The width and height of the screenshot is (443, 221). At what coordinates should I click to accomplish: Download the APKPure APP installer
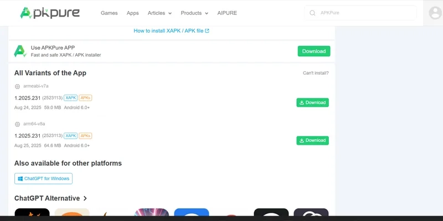314,51
